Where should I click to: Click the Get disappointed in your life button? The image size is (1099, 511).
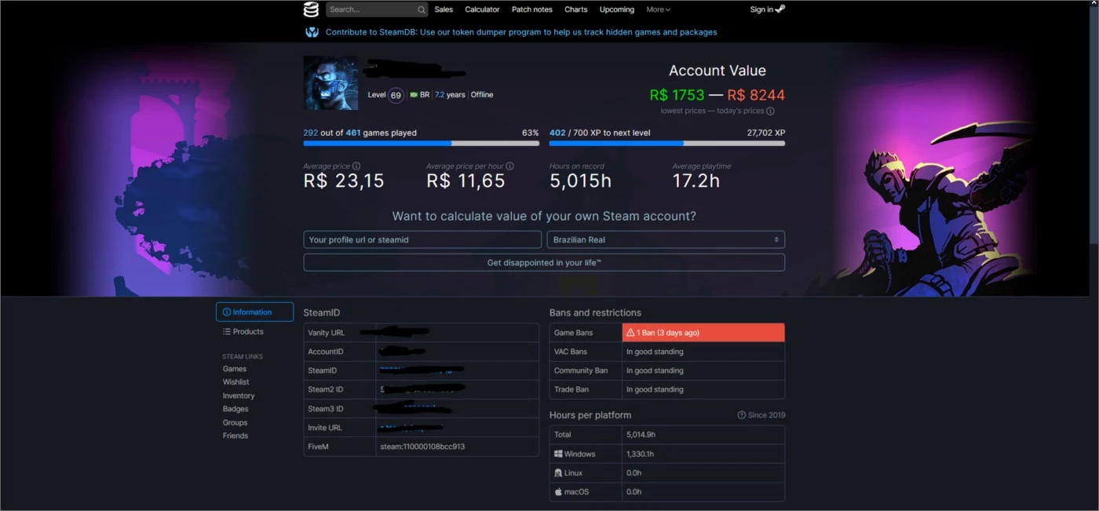tap(544, 262)
